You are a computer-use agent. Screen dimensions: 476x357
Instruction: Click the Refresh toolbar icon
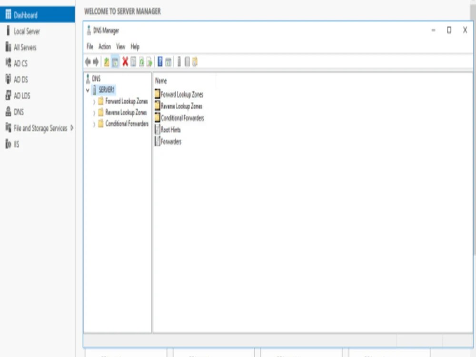pos(142,61)
